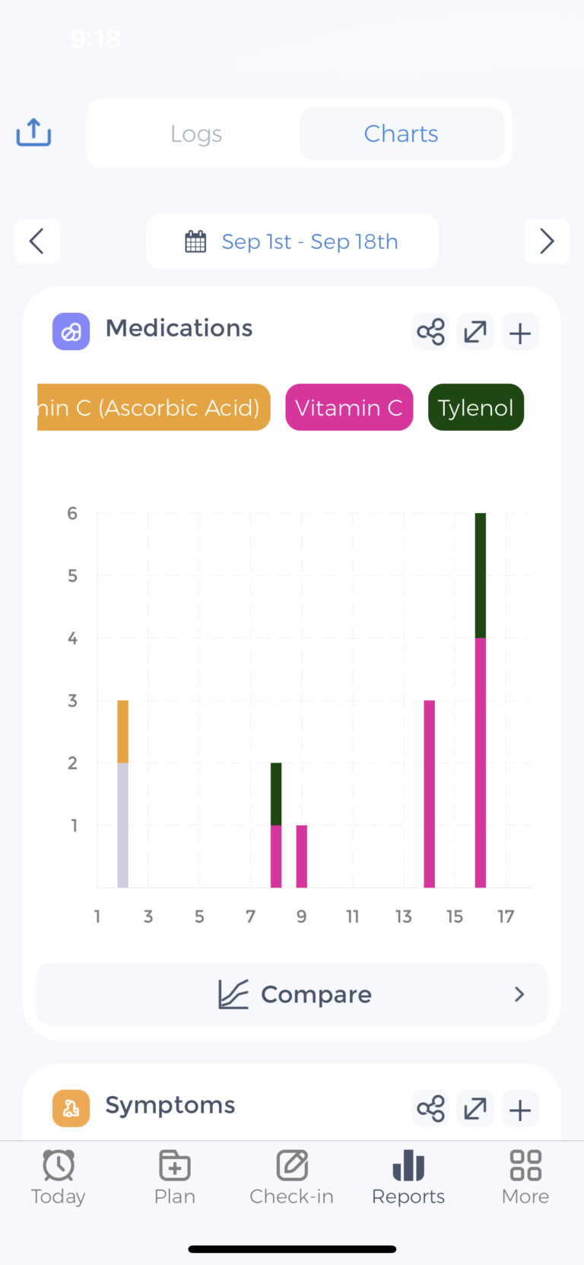
Task: Switch to the Logs tab
Action: (x=196, y=134)
